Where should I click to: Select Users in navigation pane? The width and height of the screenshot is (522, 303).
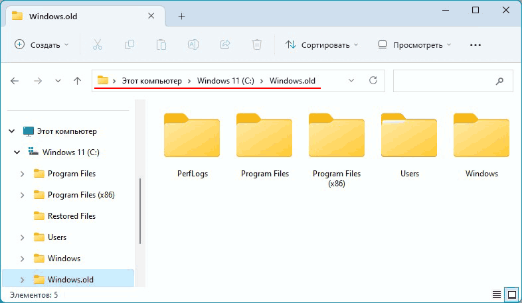tap(57, 237)
